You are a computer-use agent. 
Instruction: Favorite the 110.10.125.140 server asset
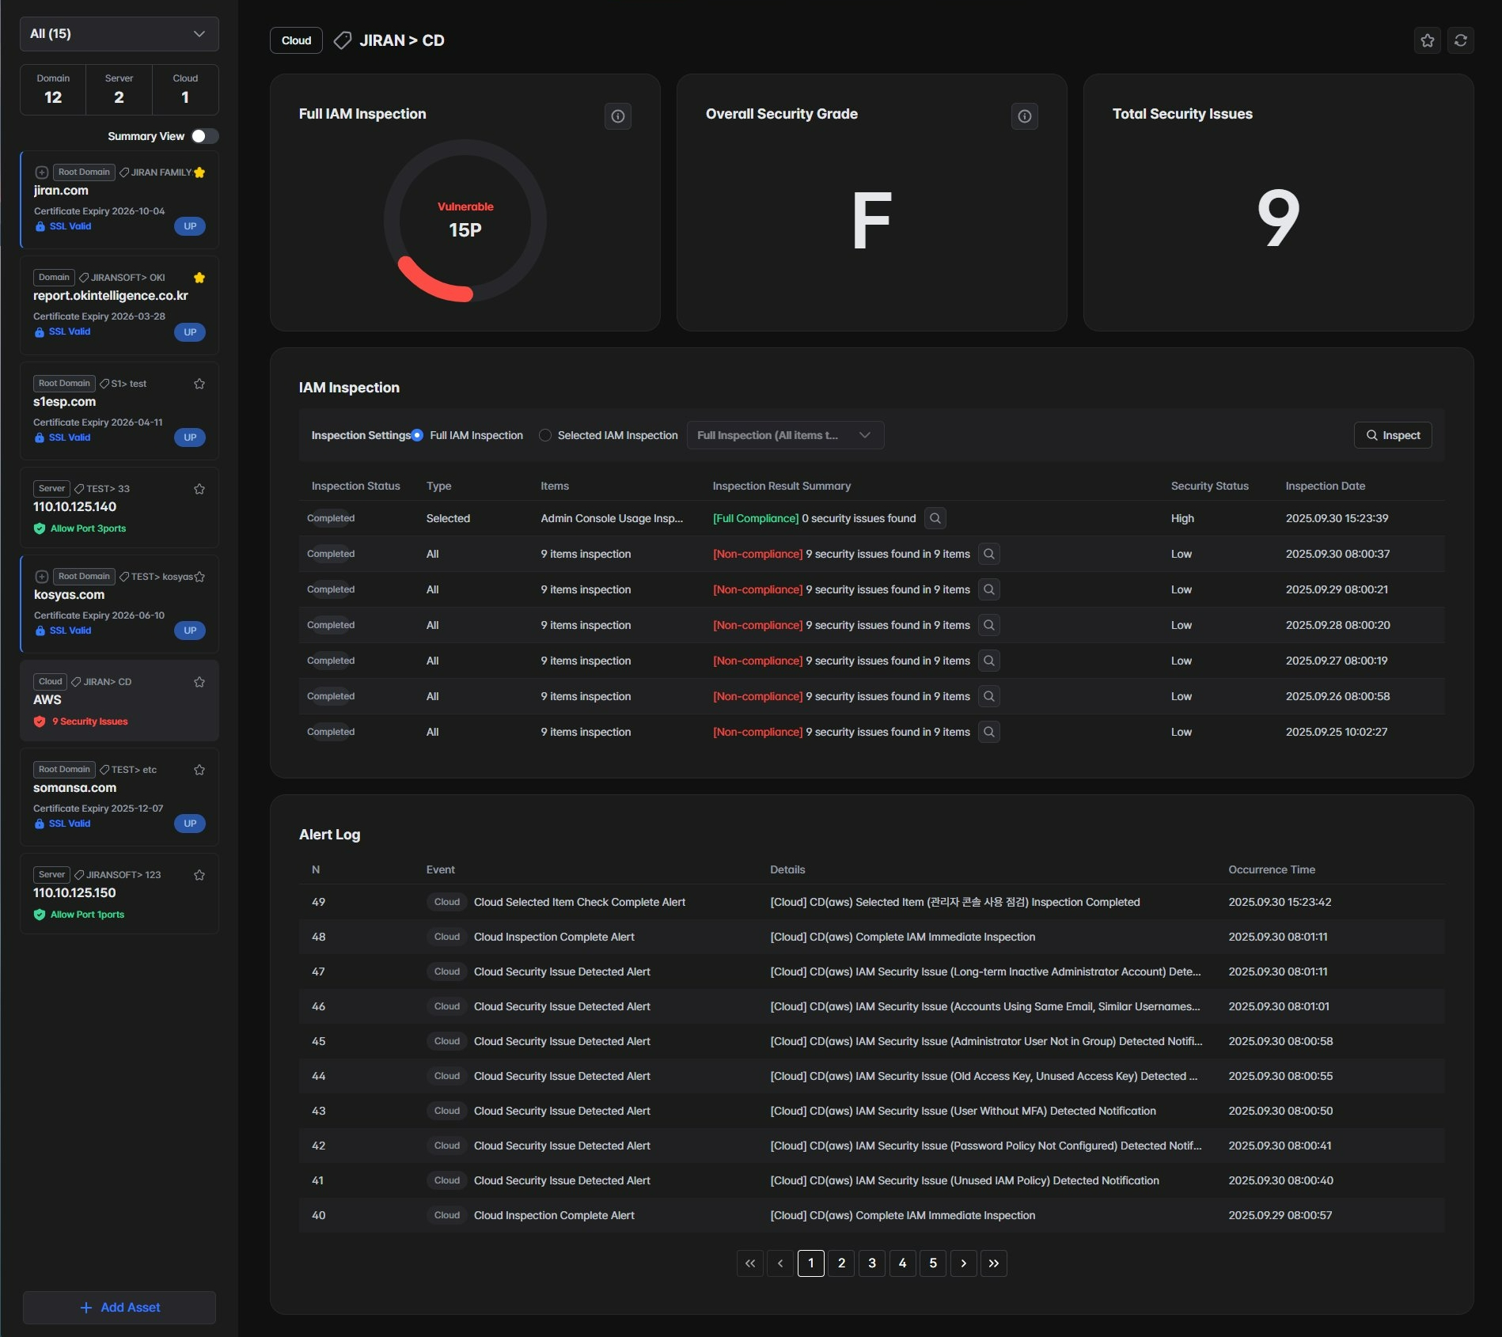tap(199, 489)
